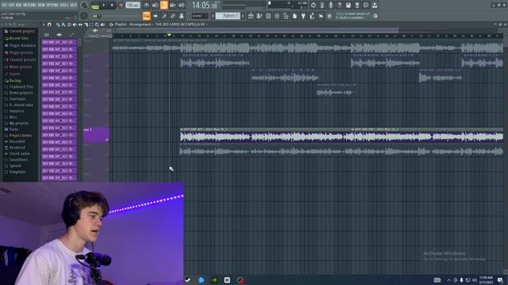Open the VIEW menu
Screen dimensions: 508x285
point(40,6)
